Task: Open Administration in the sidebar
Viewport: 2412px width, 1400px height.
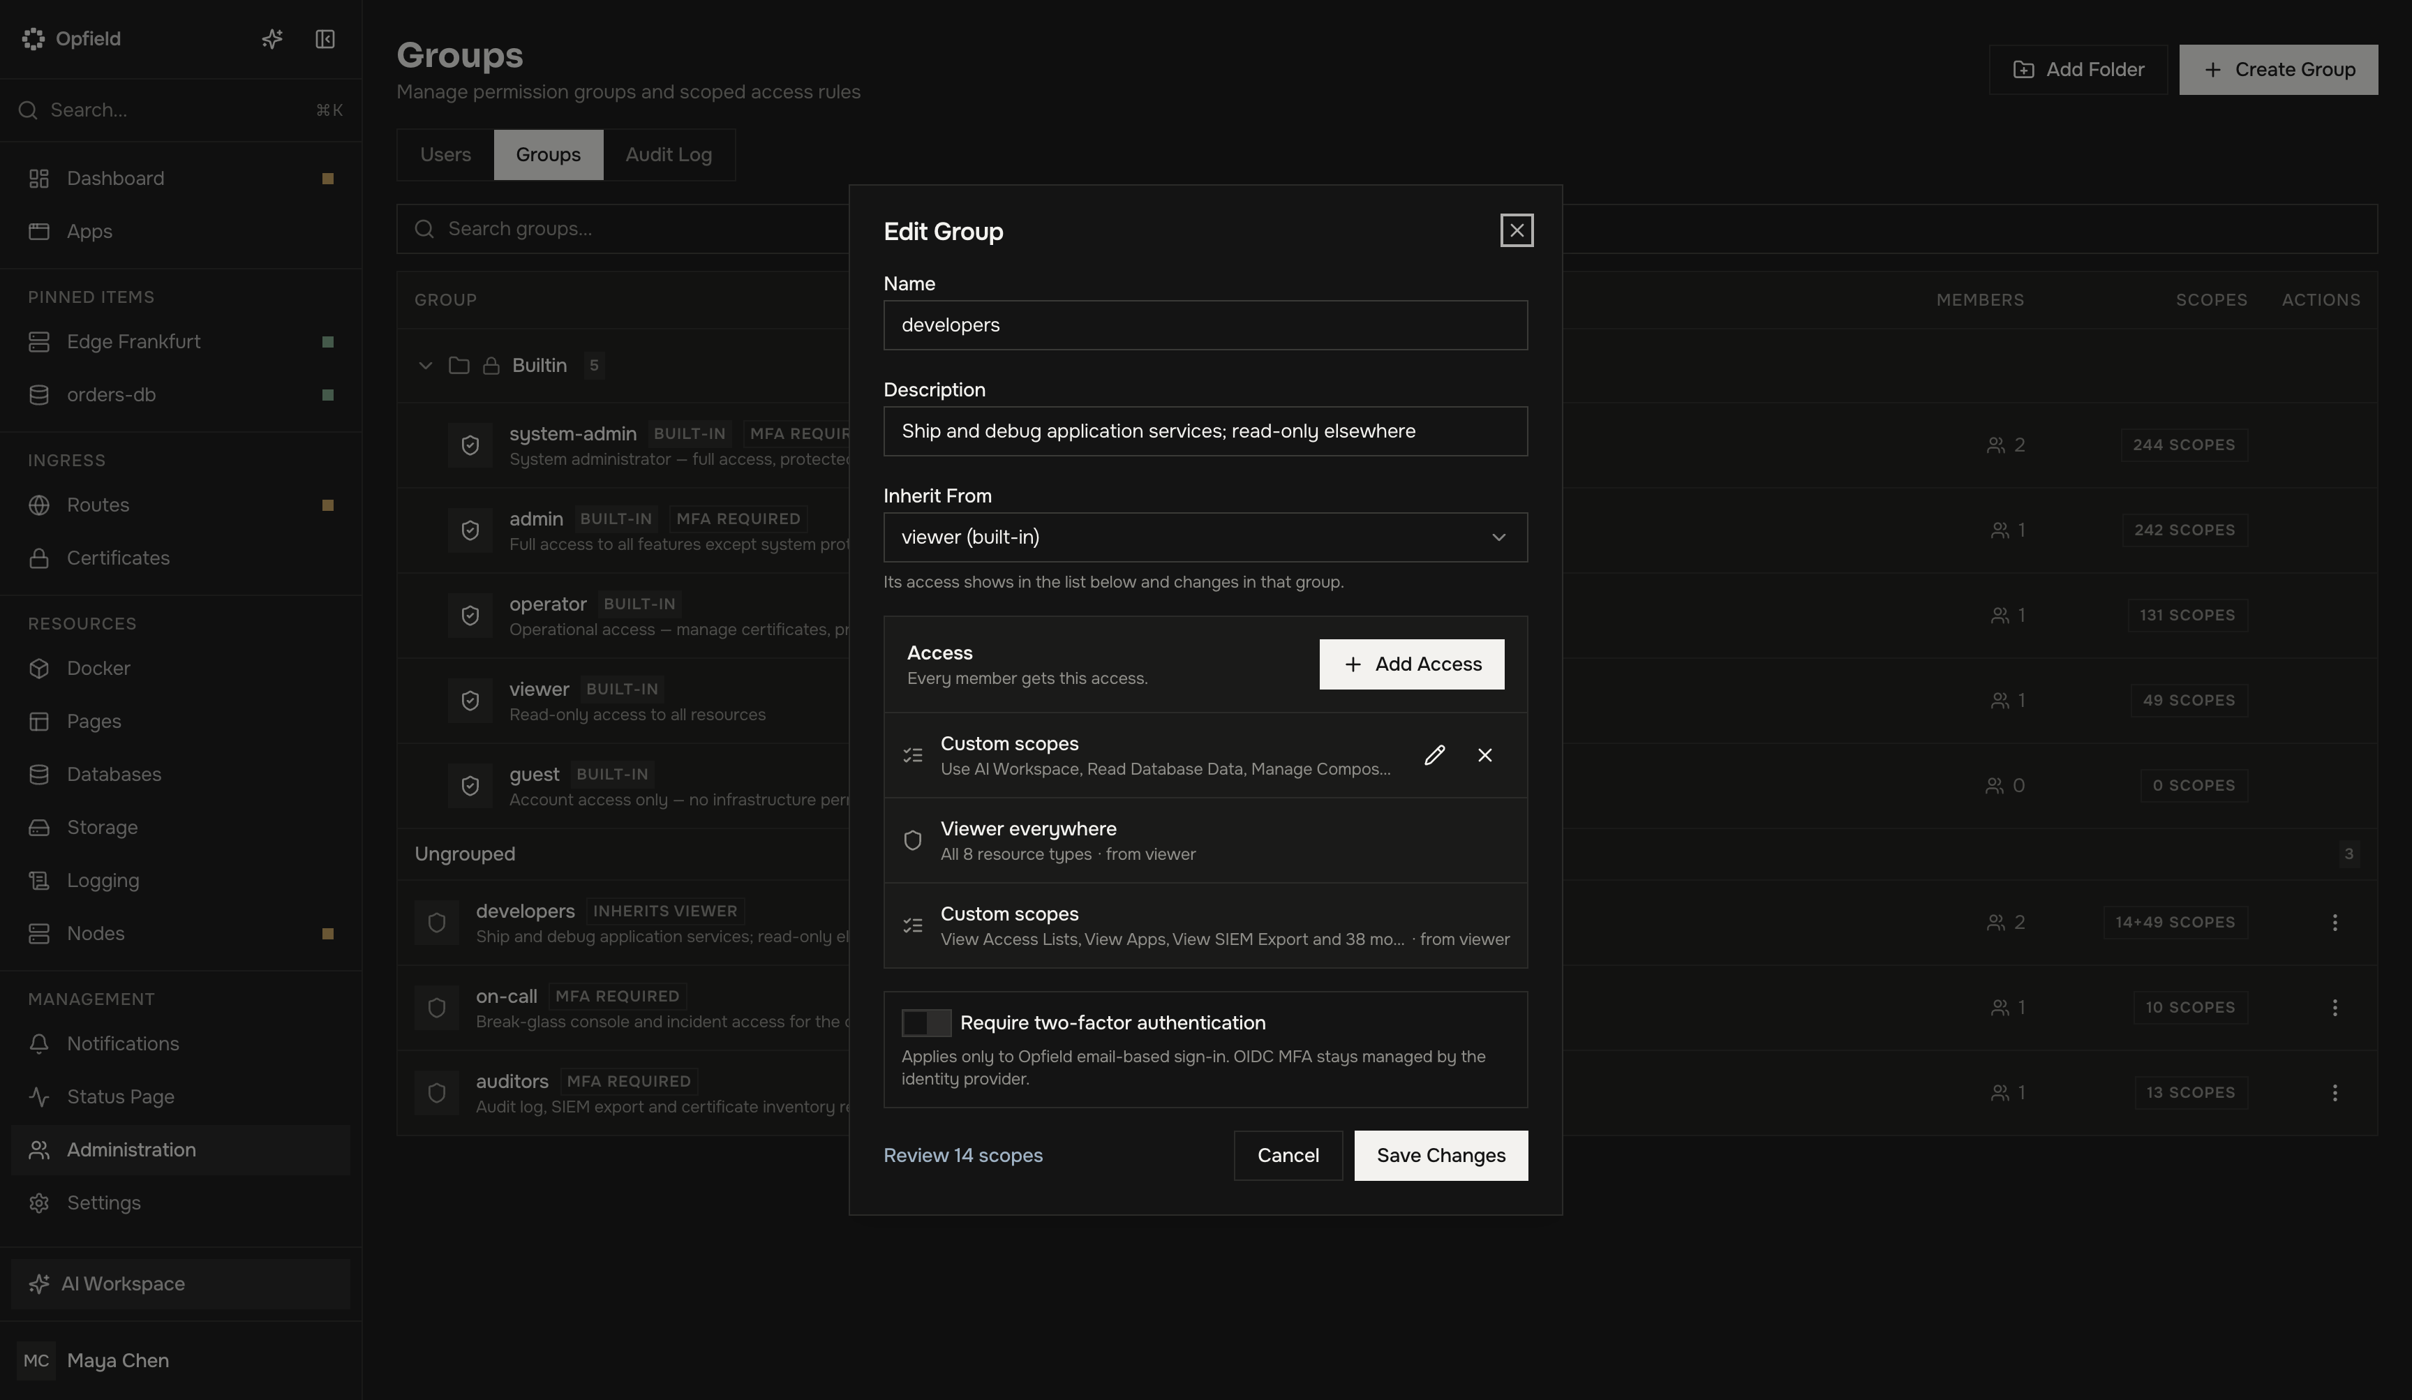Action: pyautogui.click(x=181, y=1150)
